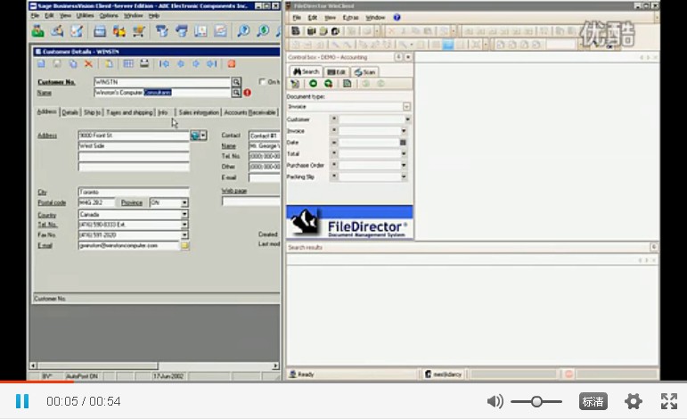The height and width of the screenshot is (419, 687).
Task: Select Edit tab in FileDirector Control box
Action: [336, 72]
